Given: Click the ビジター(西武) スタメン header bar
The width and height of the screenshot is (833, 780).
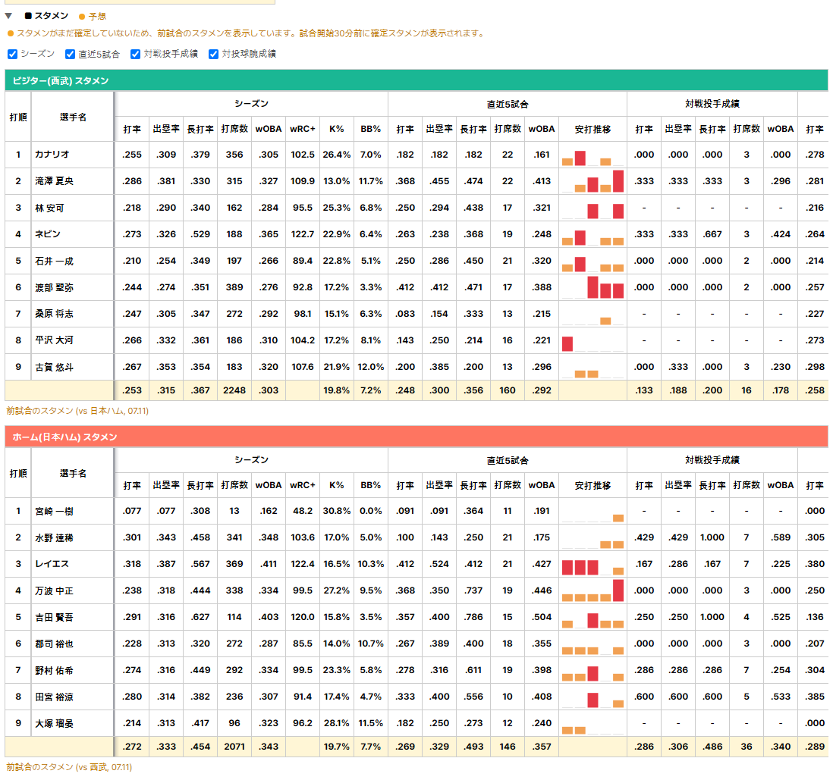Looking at the screenshot, I should pyautogui.click(x=416, y=80).
